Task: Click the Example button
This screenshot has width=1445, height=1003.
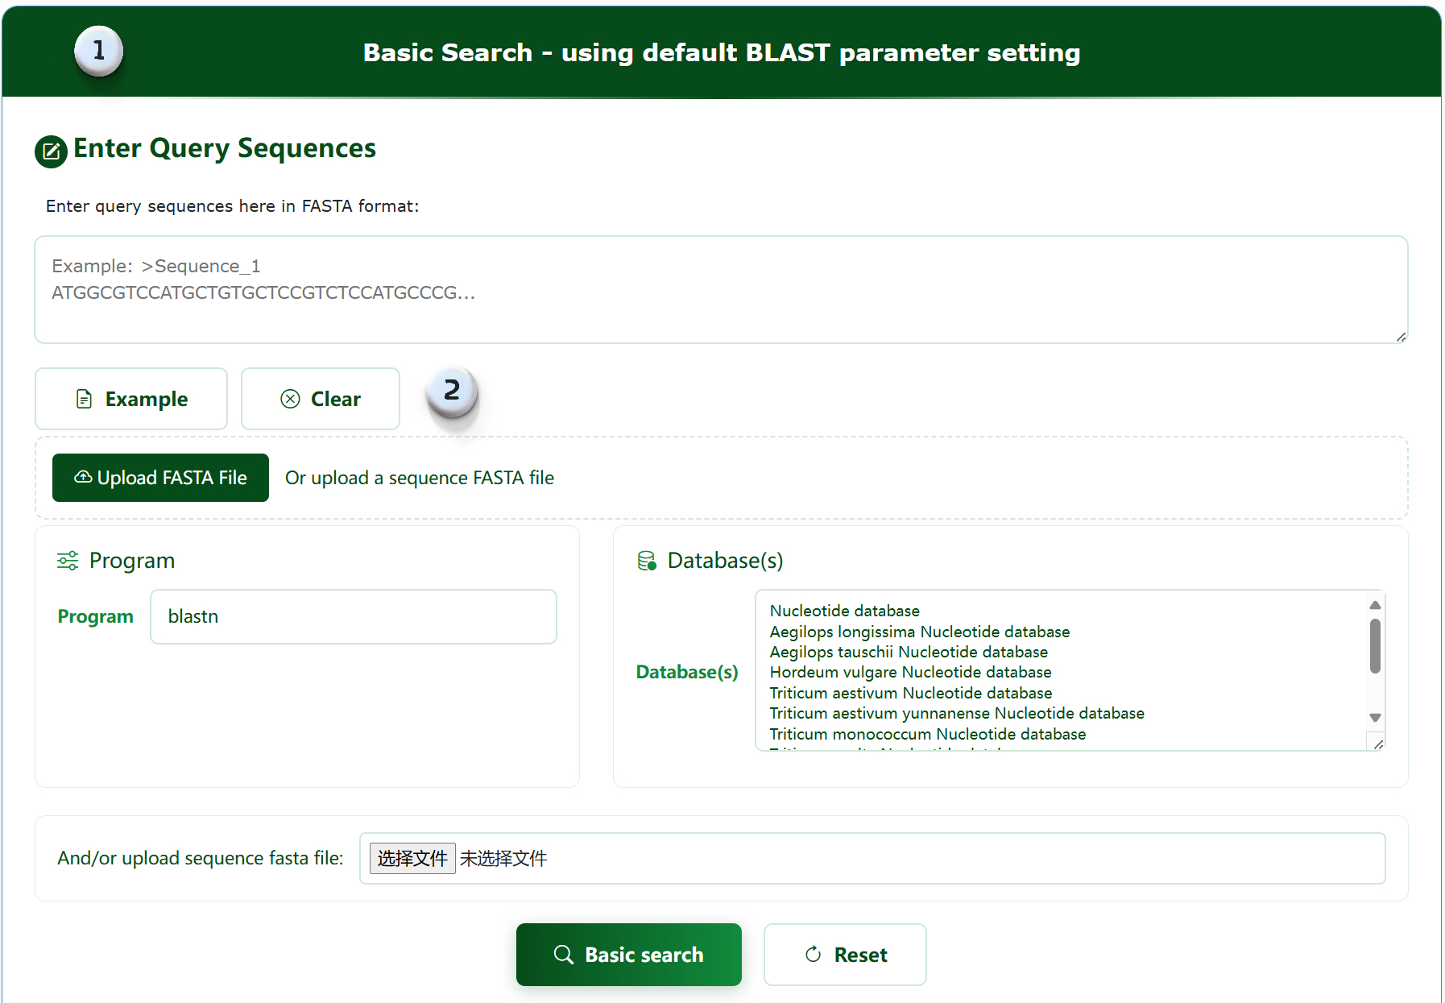Action: tap(131, 399)
